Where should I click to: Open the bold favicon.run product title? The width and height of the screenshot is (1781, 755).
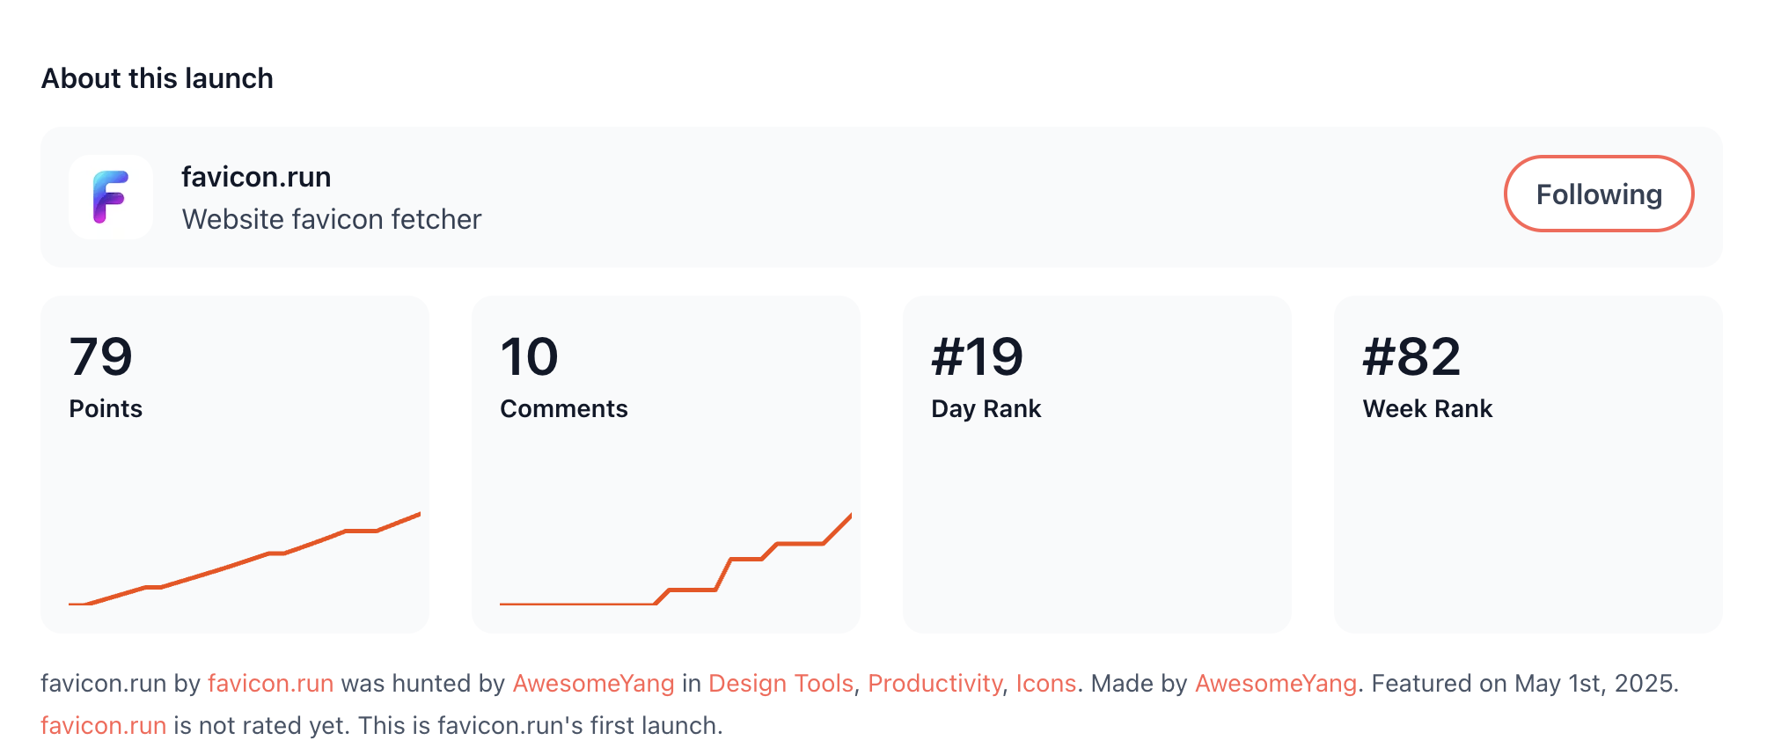256,177
